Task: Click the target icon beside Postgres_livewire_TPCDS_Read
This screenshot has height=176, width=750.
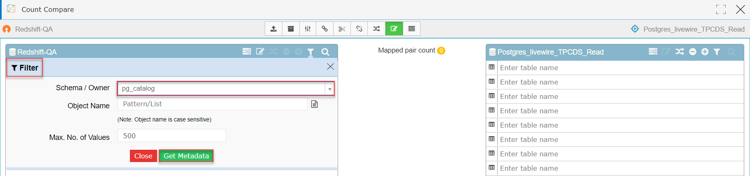Action: [635, 29]
